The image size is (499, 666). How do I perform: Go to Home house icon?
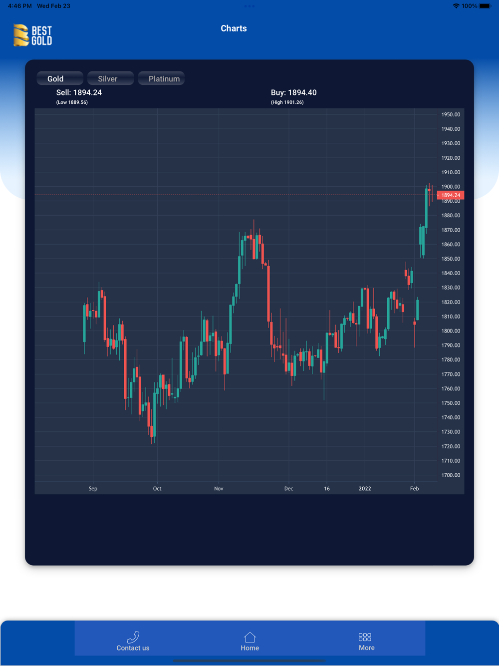[x=250, y=637]
